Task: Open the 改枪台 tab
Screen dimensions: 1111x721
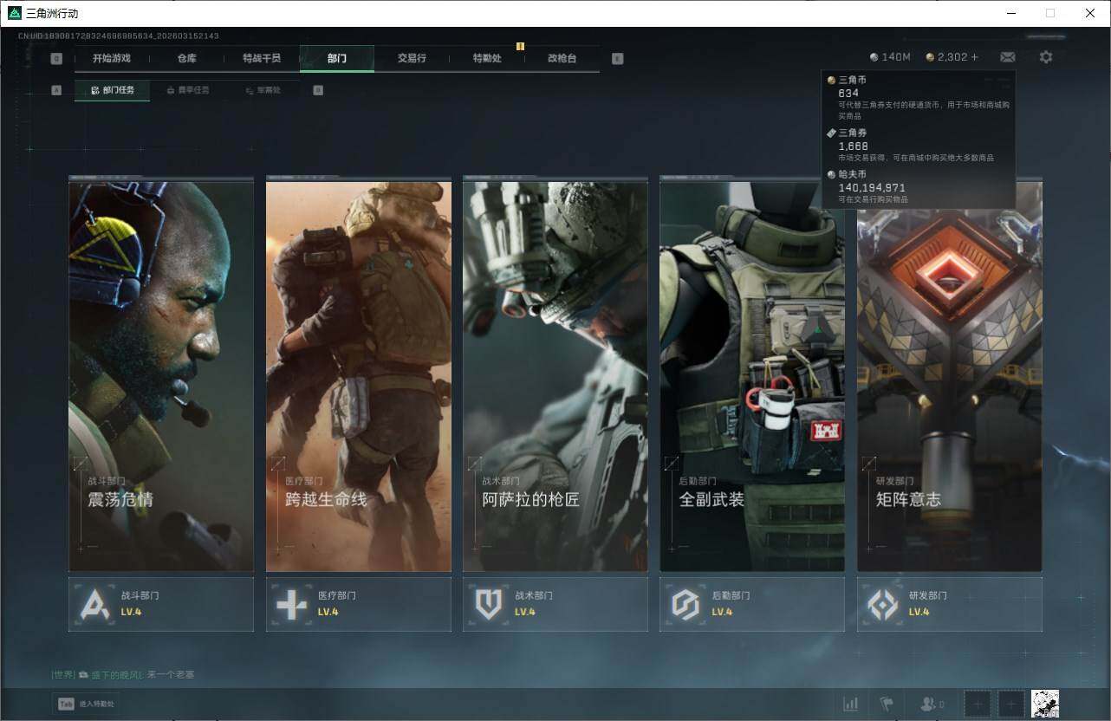Action: pos(562,58)
